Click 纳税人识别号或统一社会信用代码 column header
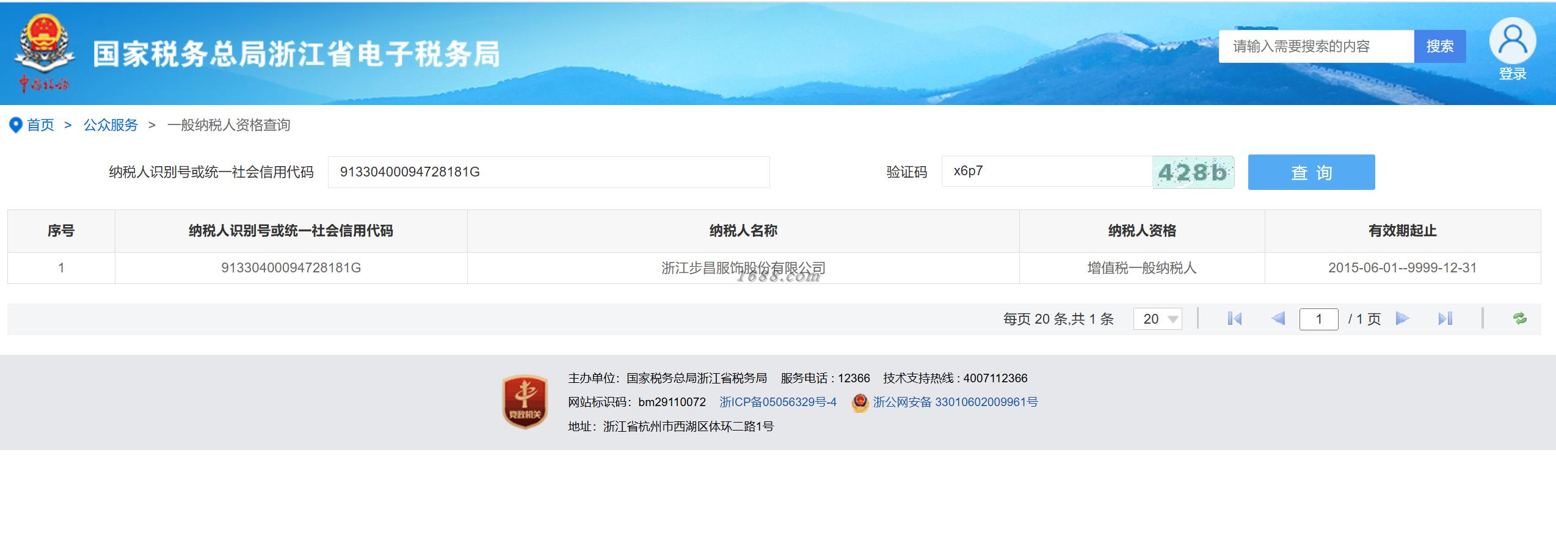Image resolution: width=1556 pixels, height=549 pixels. click(x=291, y=231)
